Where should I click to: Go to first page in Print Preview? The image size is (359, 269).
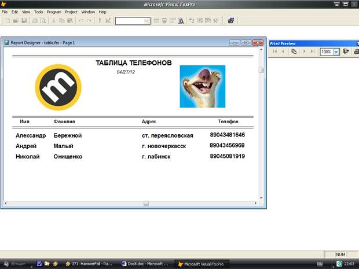[275, 51]
